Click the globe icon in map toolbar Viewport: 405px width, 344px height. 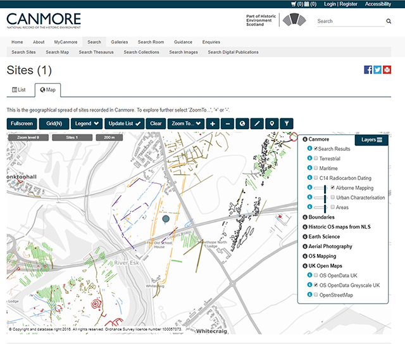pyautogui.click(x=243, y=123)
